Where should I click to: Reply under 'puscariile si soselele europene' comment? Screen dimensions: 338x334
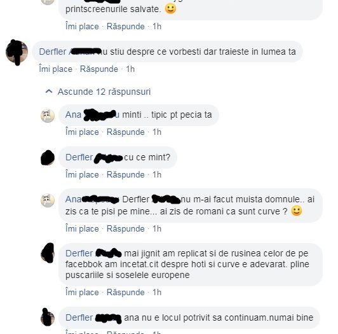(126, 293)
